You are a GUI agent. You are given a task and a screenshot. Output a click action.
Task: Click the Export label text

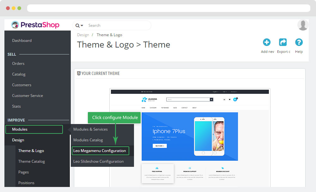pos(283,52)
